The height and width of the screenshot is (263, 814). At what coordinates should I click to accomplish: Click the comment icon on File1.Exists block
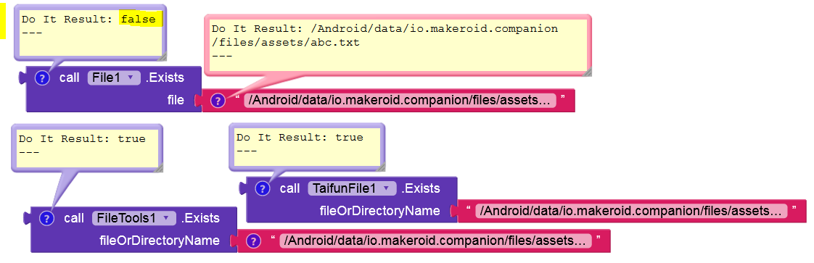(x=42, y=78)
